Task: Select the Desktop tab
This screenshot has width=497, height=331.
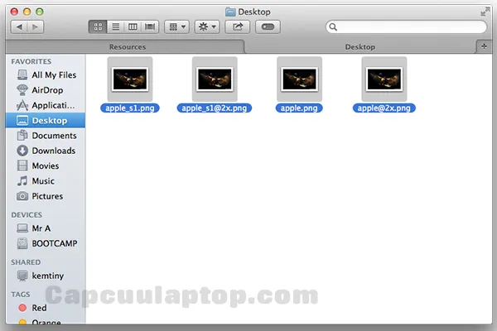Action: [359, 47]
